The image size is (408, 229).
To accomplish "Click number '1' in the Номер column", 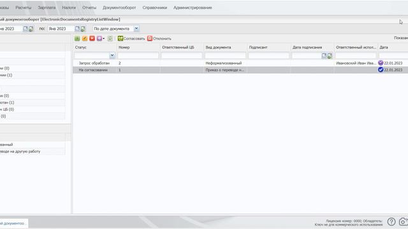I will [x=120, y=70].
